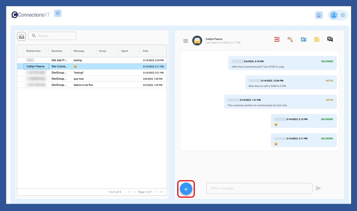357x211 pixels.
Task: Sort by the Mobile/User column header
Action: [x=33, y=51]
